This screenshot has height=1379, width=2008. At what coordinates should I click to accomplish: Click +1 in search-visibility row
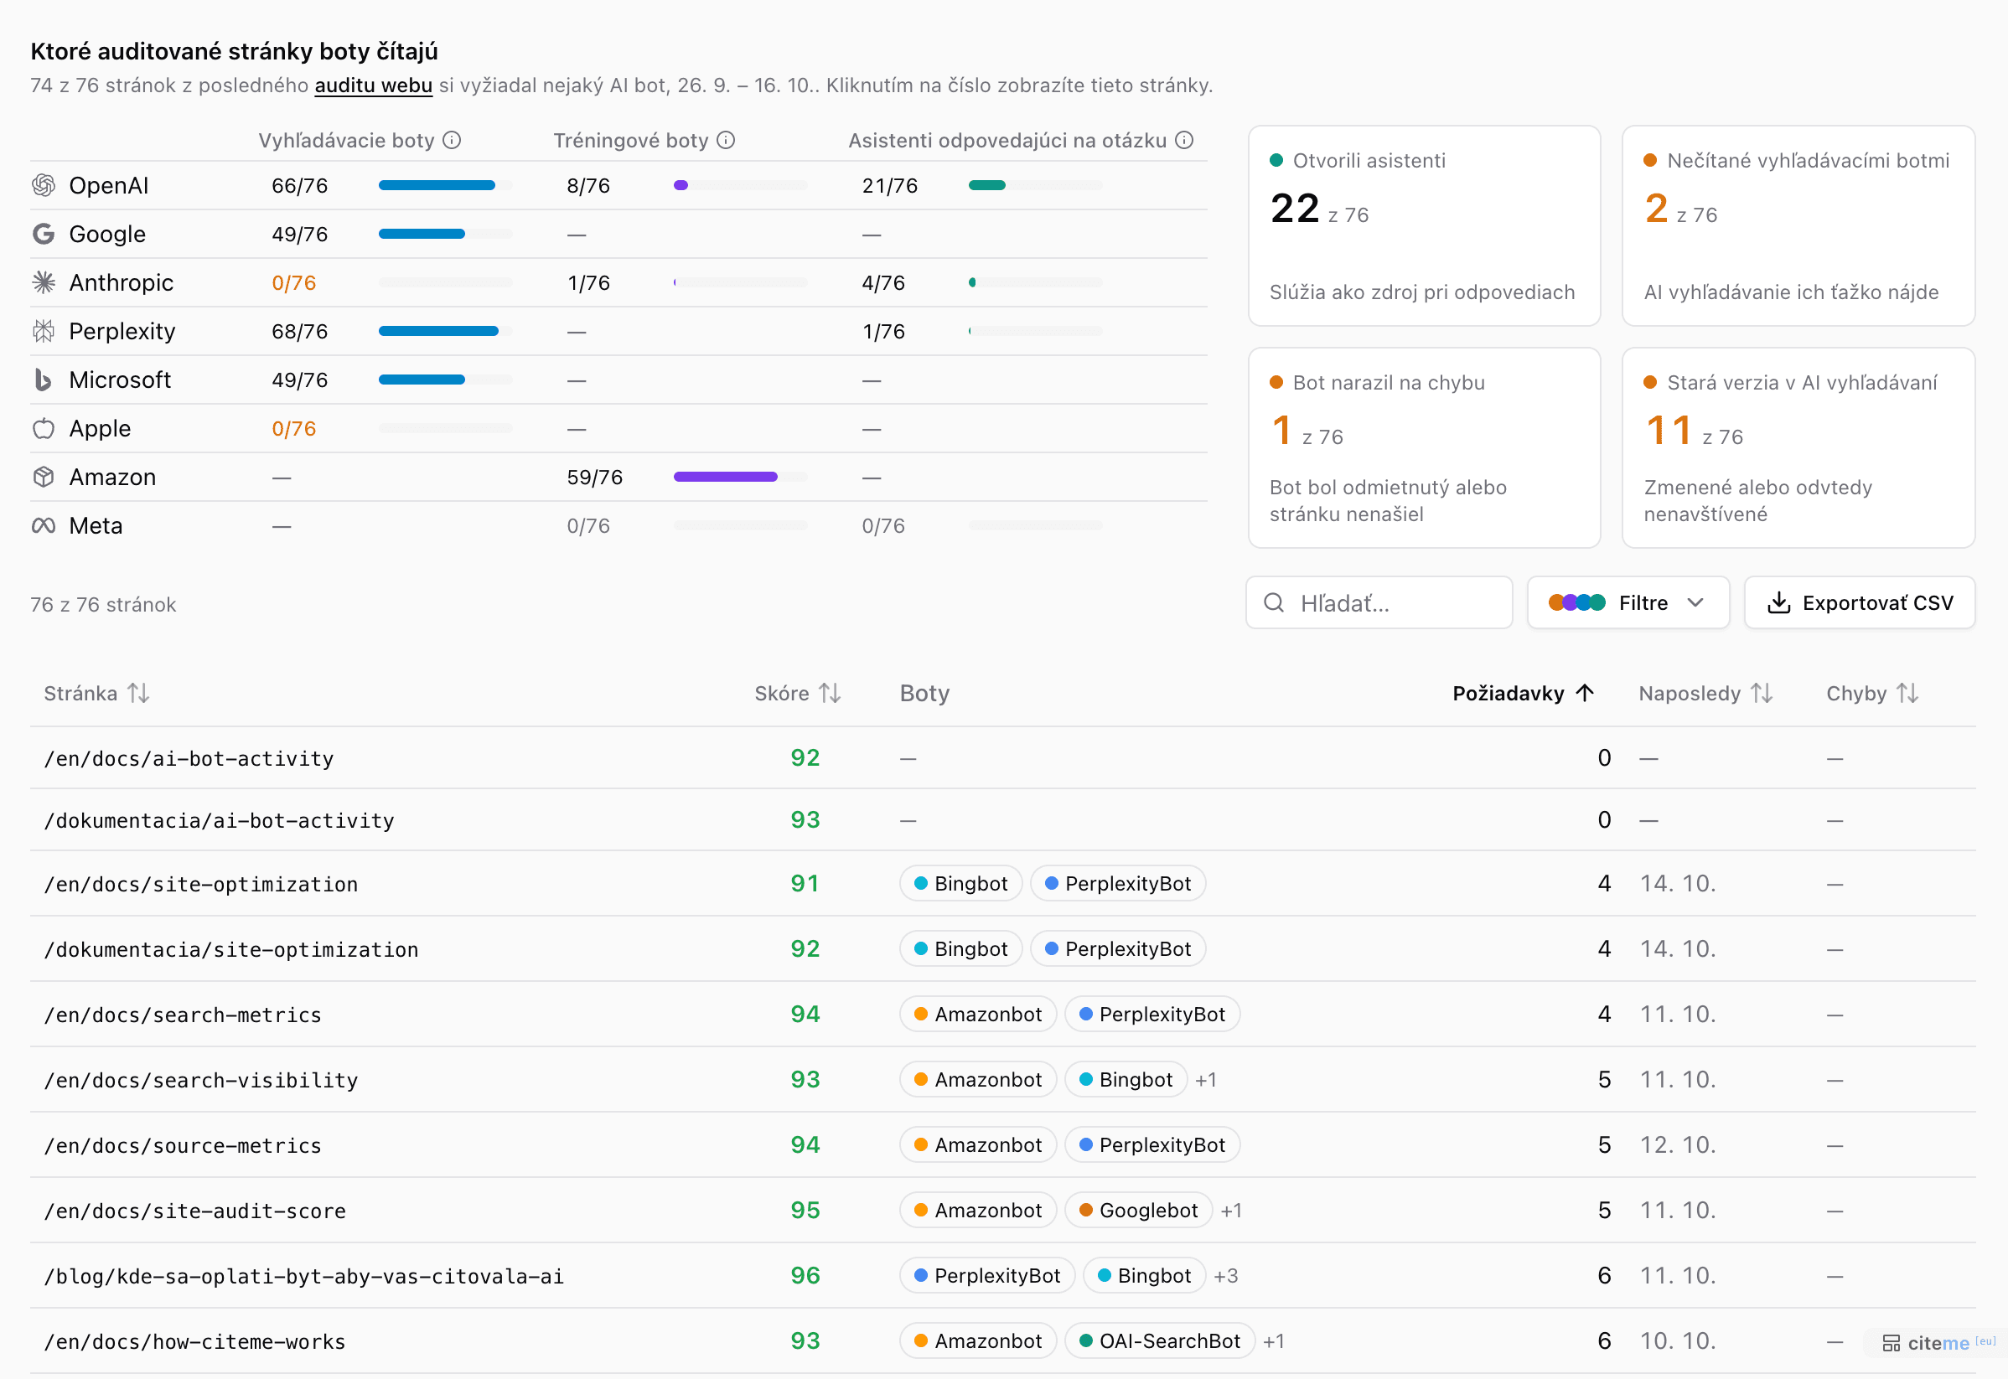[x=1206, y=1080]
